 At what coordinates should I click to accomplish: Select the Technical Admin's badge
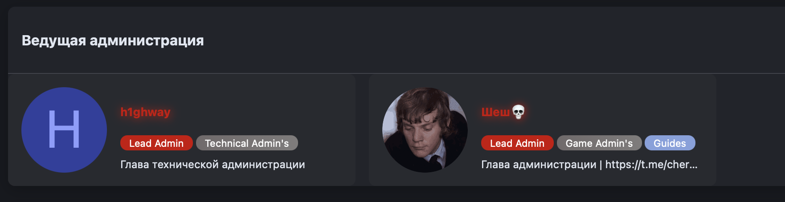[x=247, y=143]
